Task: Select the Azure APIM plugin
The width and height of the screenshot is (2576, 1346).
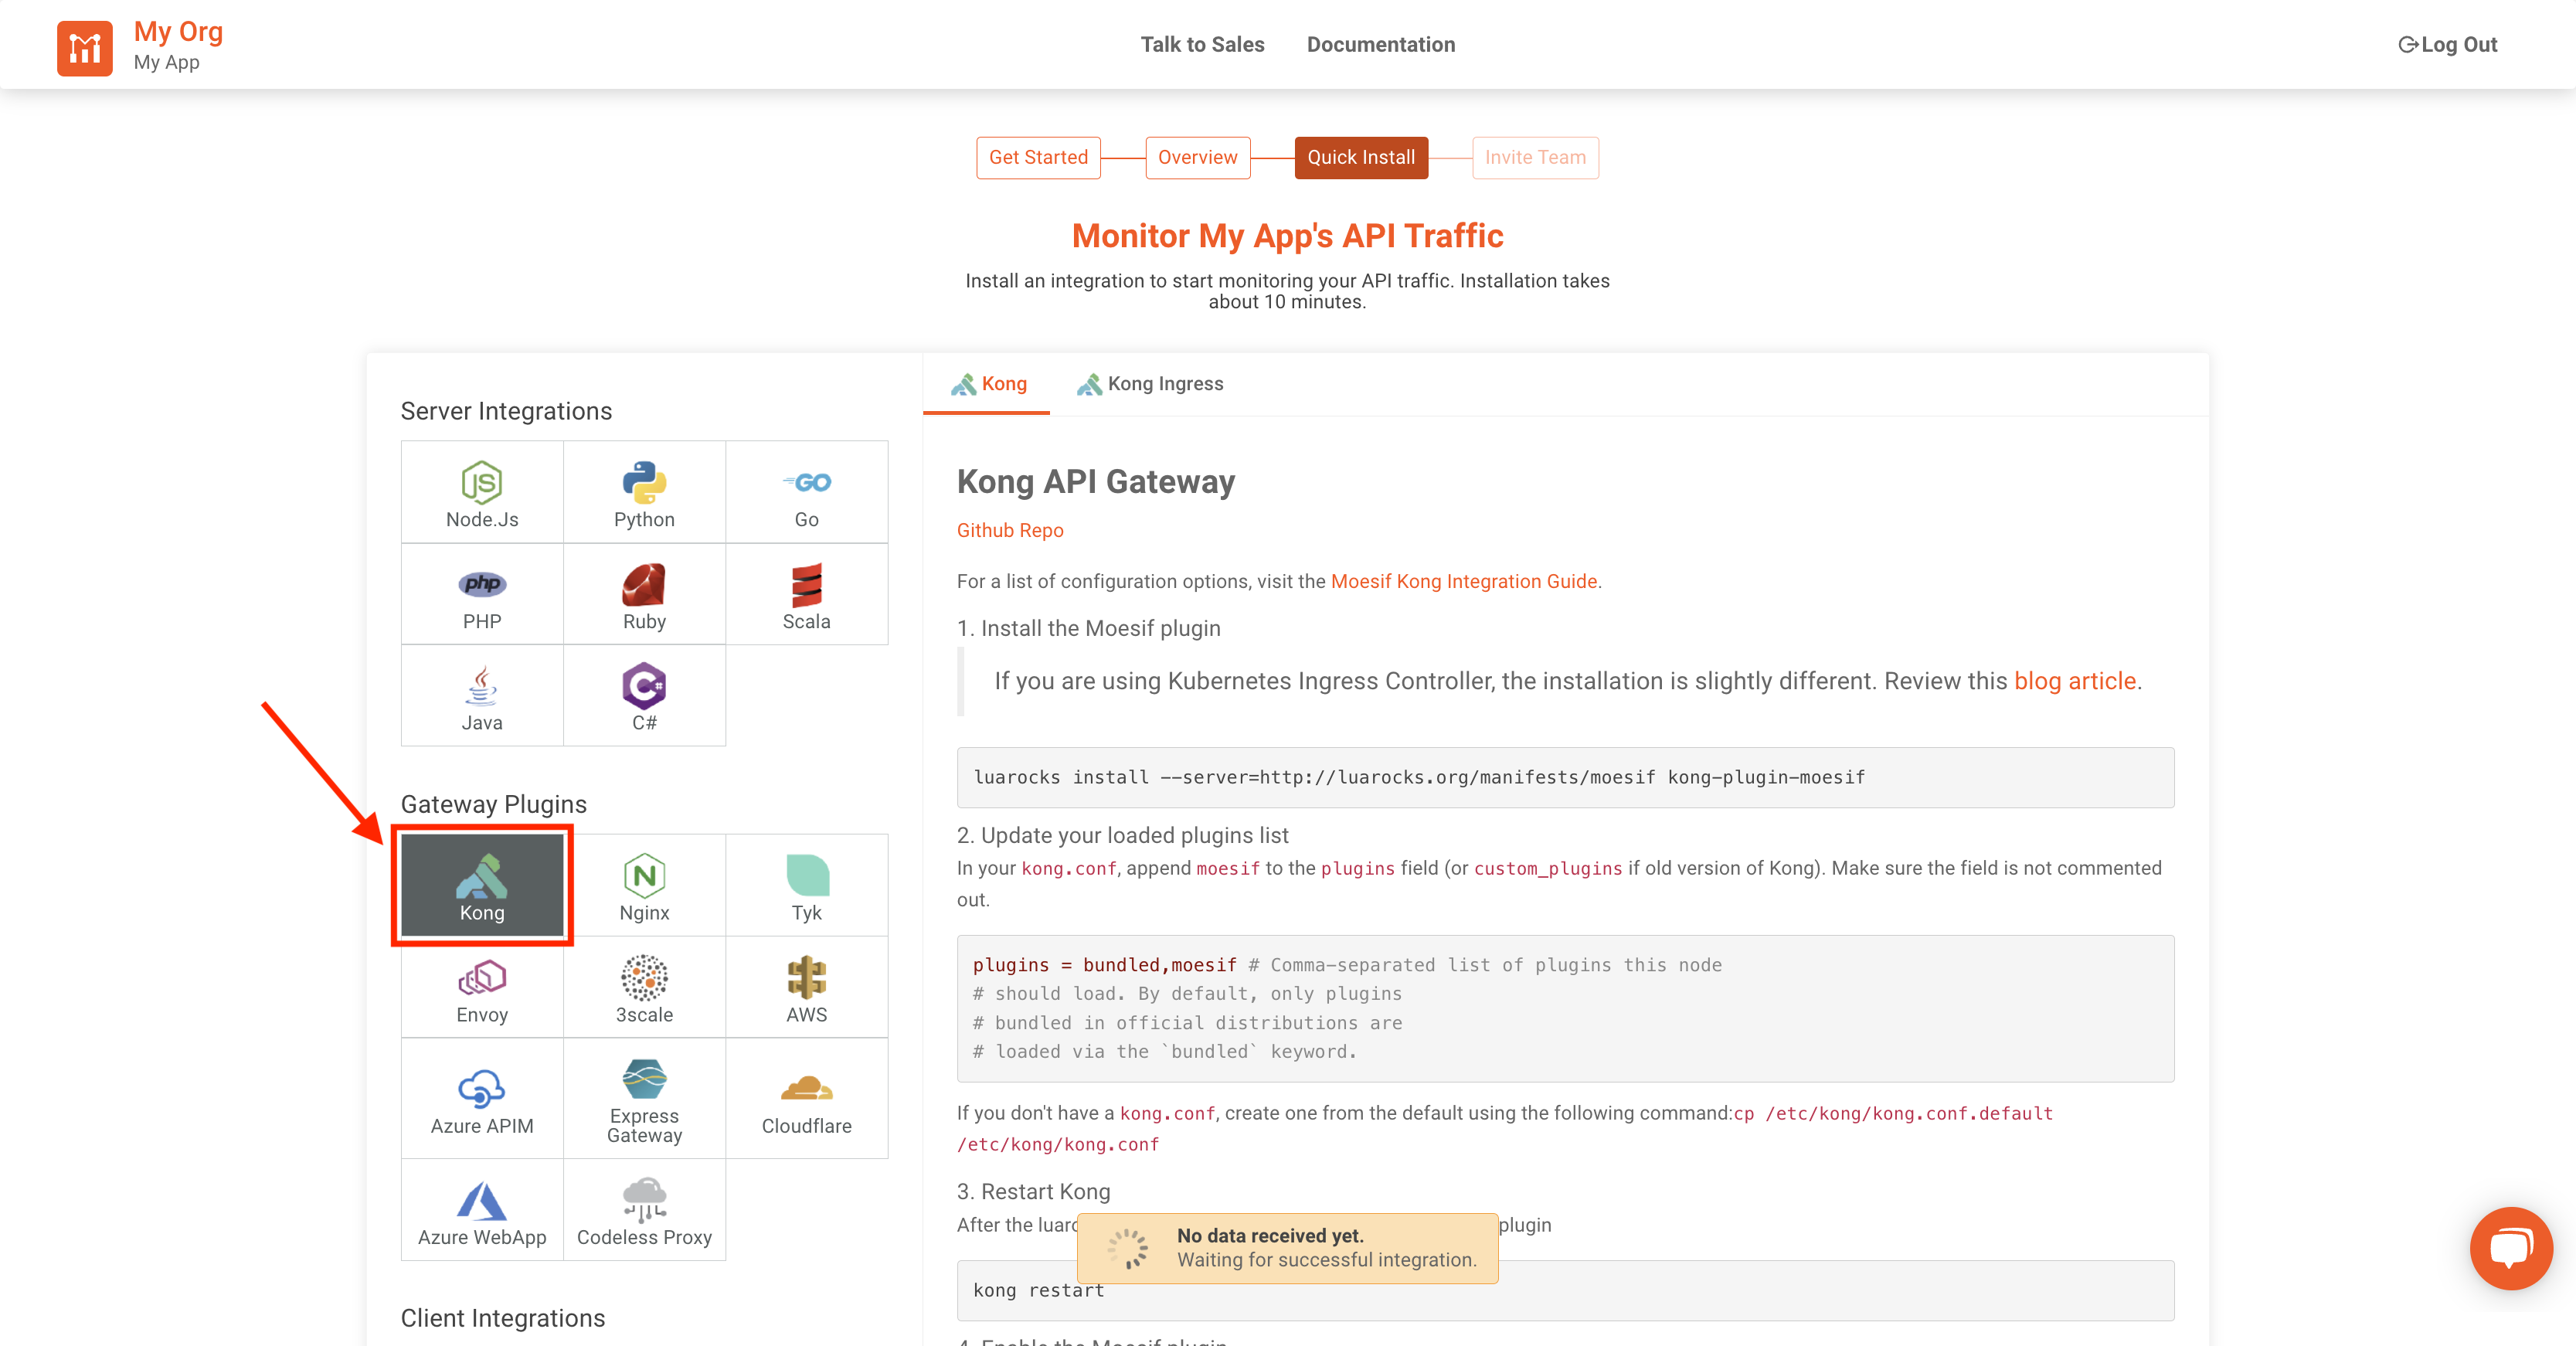Action: (482, 1099)
